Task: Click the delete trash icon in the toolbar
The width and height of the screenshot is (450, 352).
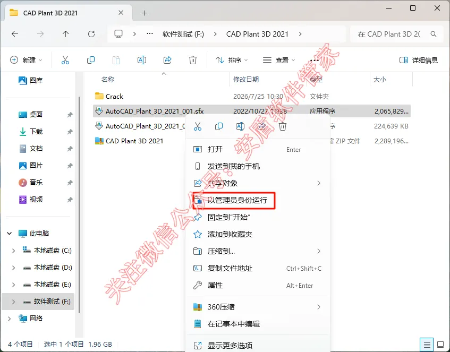Action: click(192, 60)
